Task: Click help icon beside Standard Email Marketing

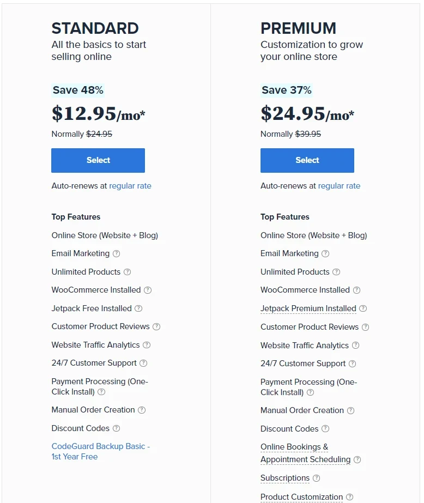Action: coord(116,253)
